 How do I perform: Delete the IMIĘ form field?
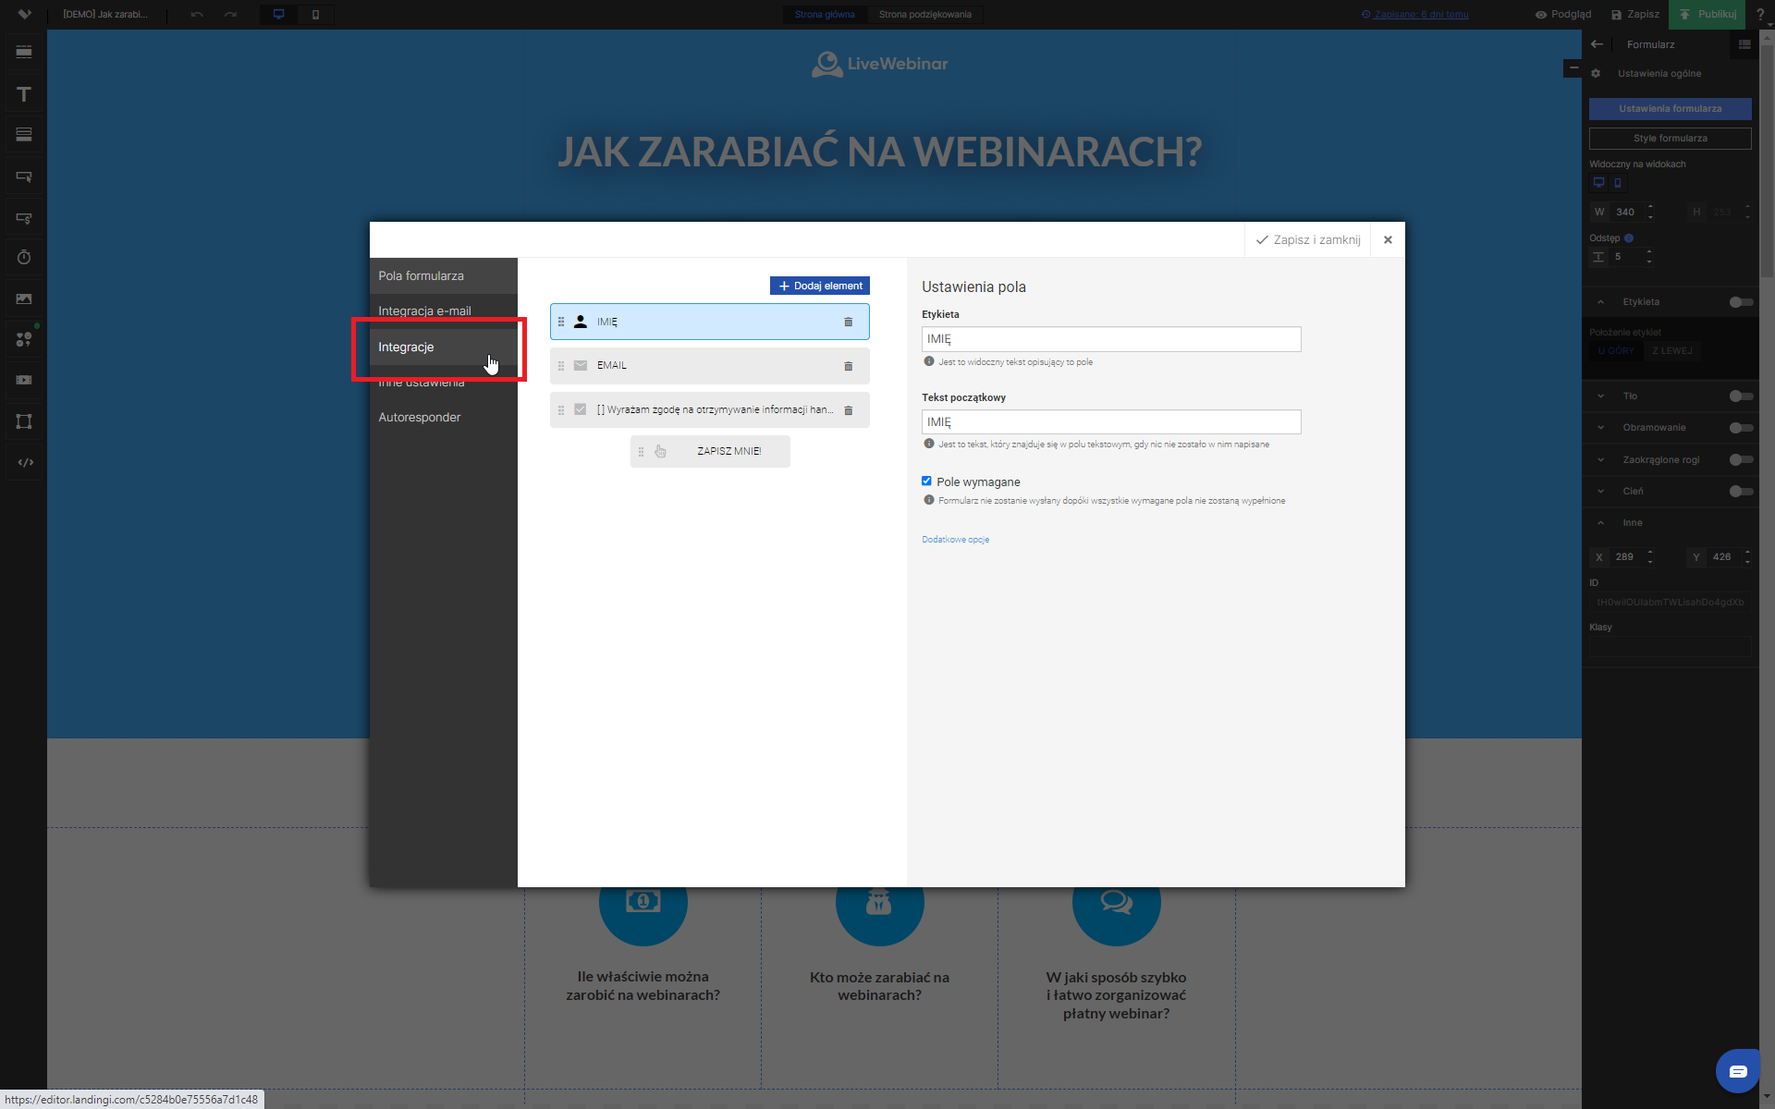[x=848, y=323]
